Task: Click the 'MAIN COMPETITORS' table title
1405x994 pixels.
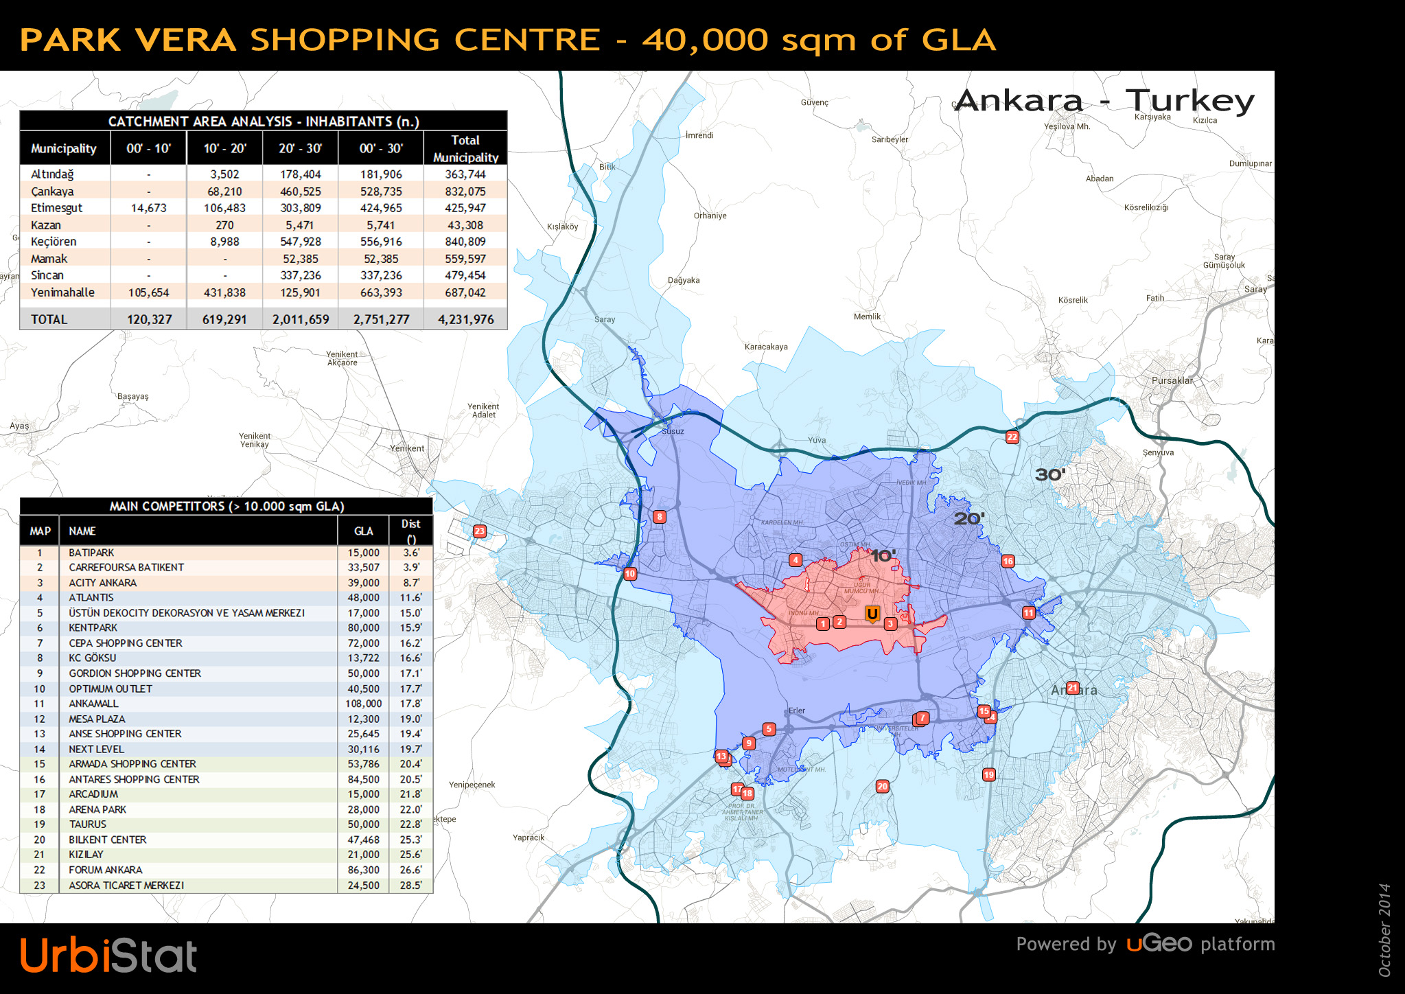Action: tap(227, 506)
